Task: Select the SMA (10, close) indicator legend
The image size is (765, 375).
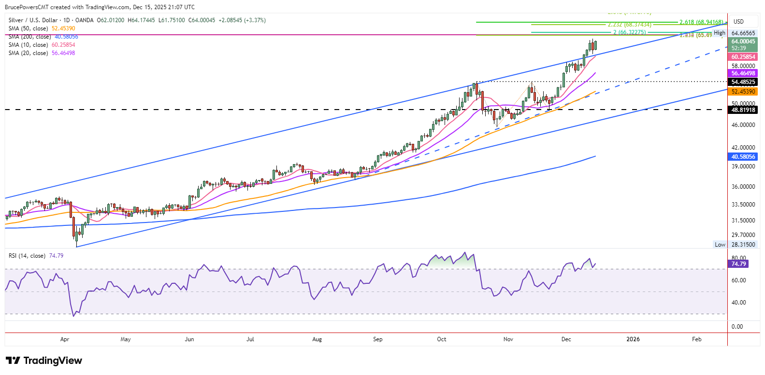Action: point(29,45)
